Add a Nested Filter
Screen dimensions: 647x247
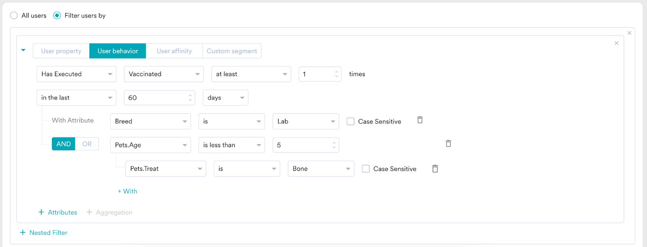44,232
